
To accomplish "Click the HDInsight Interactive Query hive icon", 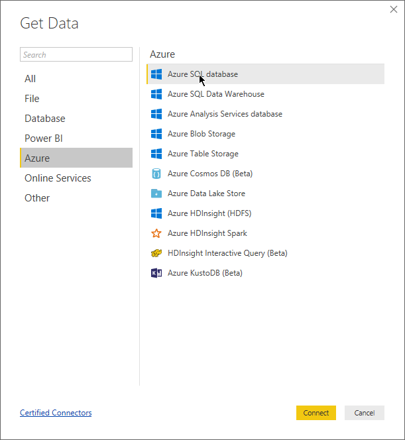I will [x=156, y=253].
